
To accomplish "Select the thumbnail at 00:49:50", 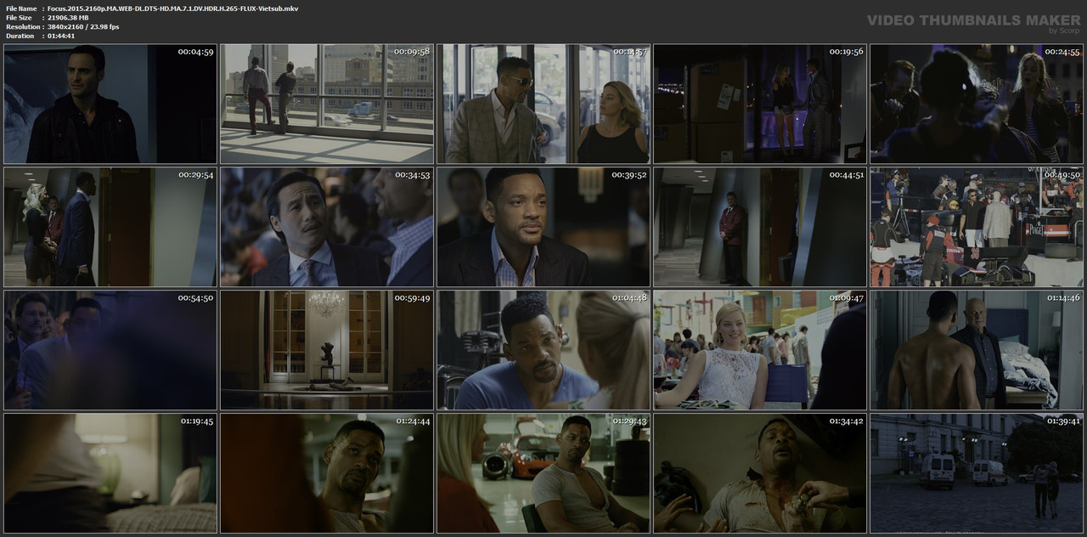I will pyautogui.click(x=977, y=227).
